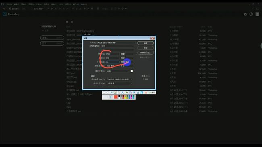The width and height of the screenshot is (262, 147).
Task: Select 'timg.jpg' in recent files list
Action: [70, 86]
